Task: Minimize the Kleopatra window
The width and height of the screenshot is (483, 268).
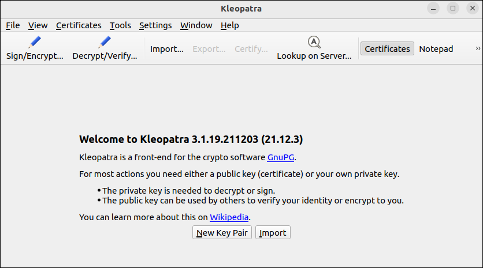Action: coord(433,8)
